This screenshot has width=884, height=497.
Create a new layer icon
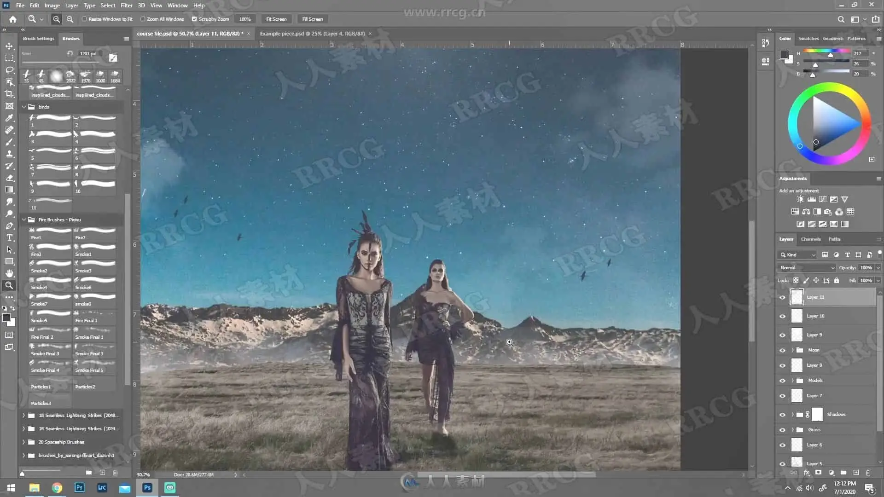point(856,473)
